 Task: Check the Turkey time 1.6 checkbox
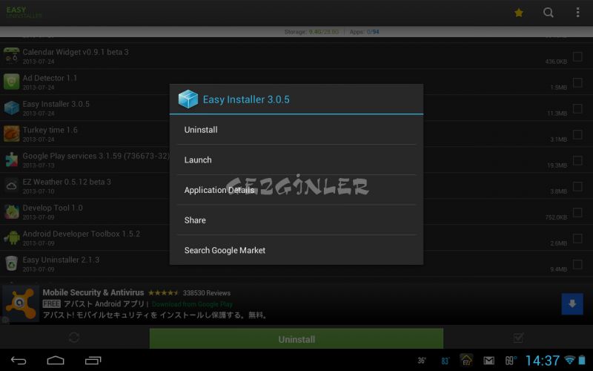(x=577, y=134)
